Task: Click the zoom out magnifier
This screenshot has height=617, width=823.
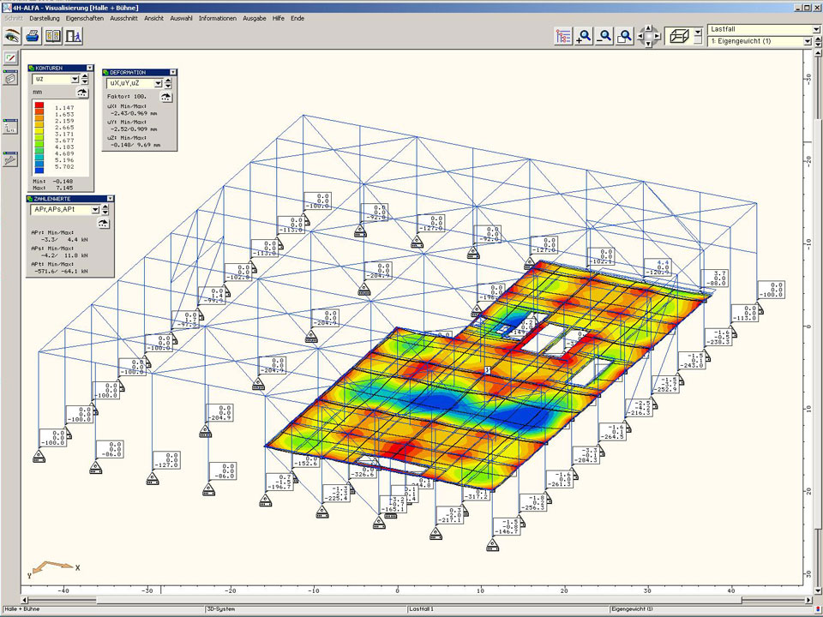Action: (605, 36)
